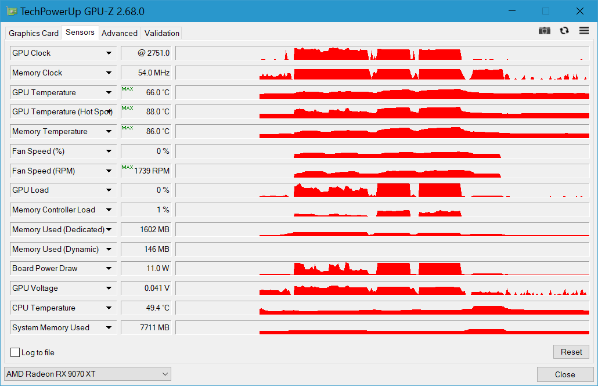Open the Board Power Draw dropdown

tap(109, 269)
